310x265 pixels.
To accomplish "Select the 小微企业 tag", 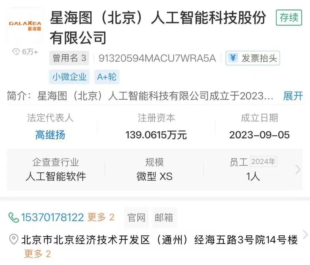I will 69,77.
